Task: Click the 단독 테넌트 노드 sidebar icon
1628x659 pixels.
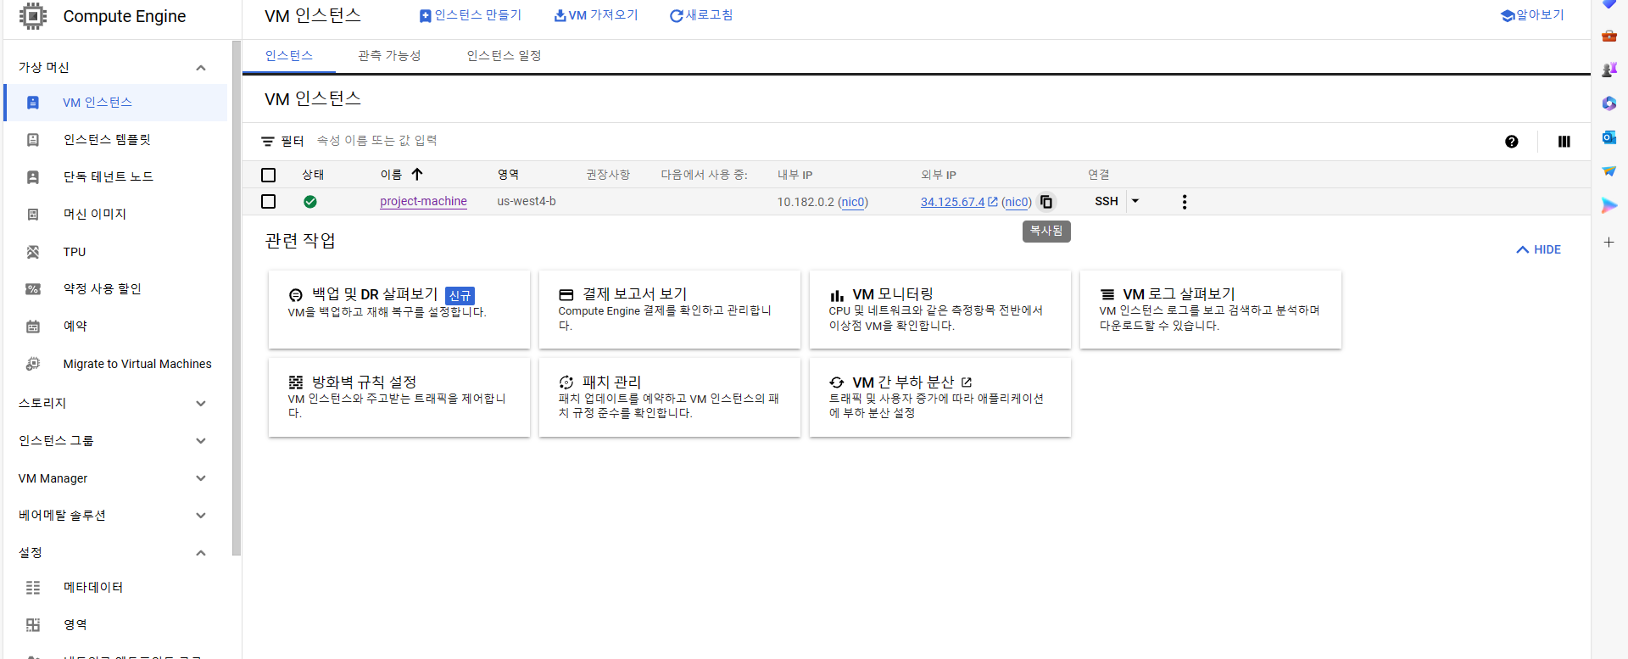Action: [33, 177]
